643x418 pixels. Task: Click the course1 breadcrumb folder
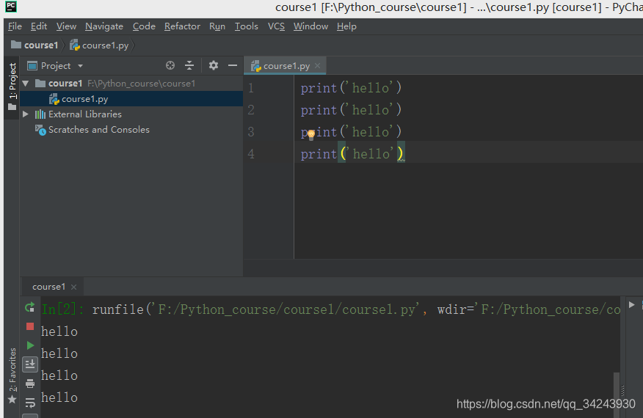click(x=34, y=45)
